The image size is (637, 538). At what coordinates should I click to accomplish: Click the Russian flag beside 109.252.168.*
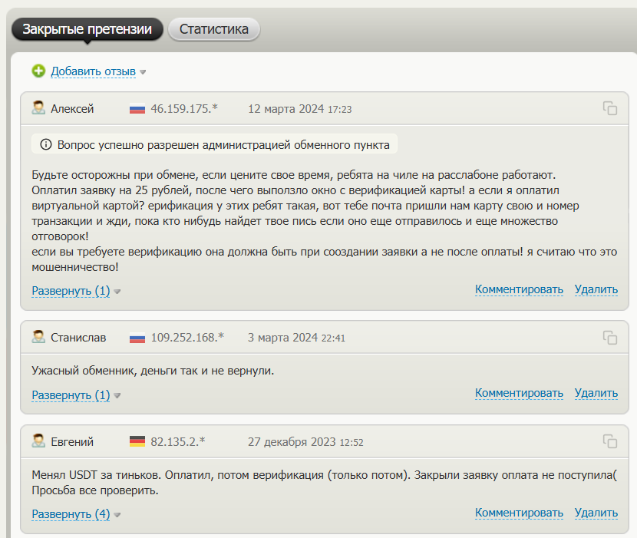coord(137,338)
